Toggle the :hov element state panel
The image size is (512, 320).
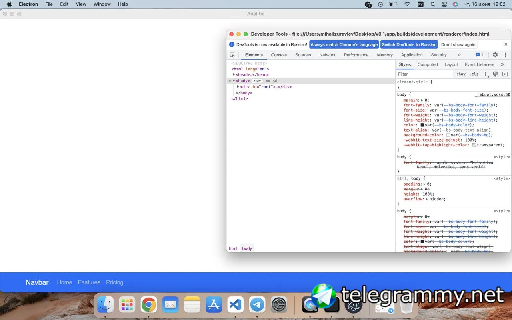pyautogui.click(x=461, y=74)
